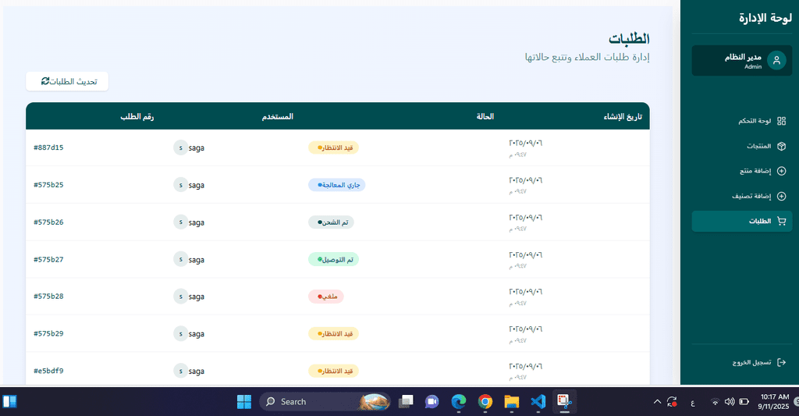Open the widgets icon on the taskbar
Image resolution: width=799 pixels, height=416 pixels.
point(9,402)
